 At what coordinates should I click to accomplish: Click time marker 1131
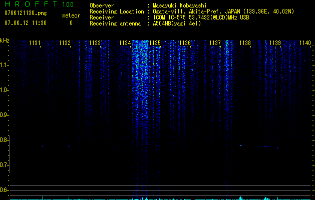tap(35, 42)
